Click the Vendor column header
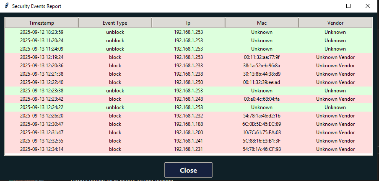The height and width of the screenshot is (181, 379). click(x=335, y=23)
